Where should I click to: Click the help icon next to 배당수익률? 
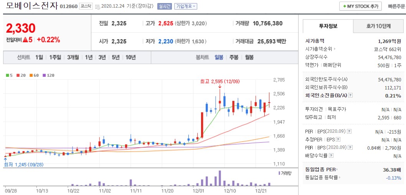pyautogui.click(x=331, y=155)
